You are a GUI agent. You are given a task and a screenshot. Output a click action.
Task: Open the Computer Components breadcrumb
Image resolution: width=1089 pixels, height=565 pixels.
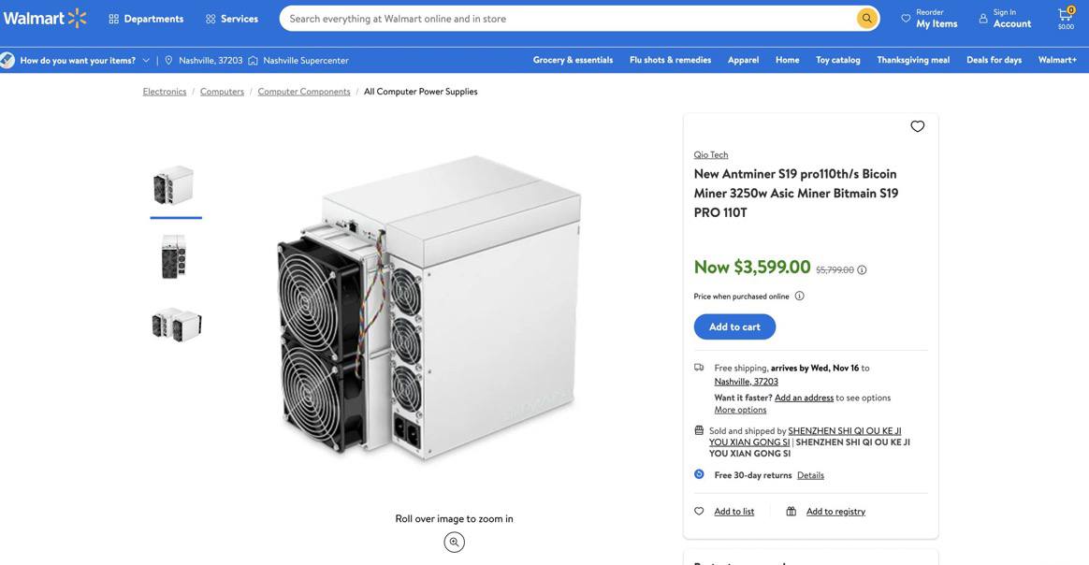click(x=304, y=92)
